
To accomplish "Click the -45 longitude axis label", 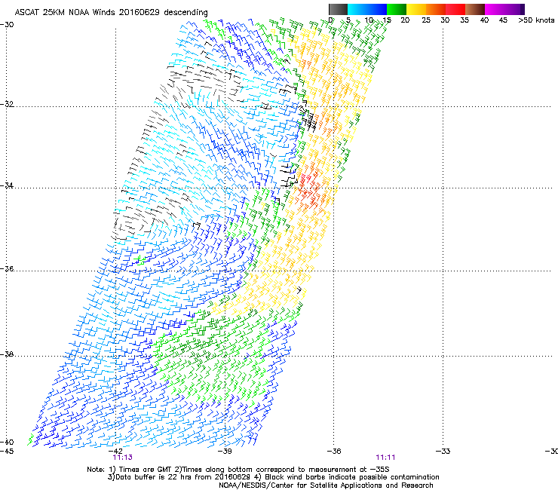I will click(x=7, y=452).
